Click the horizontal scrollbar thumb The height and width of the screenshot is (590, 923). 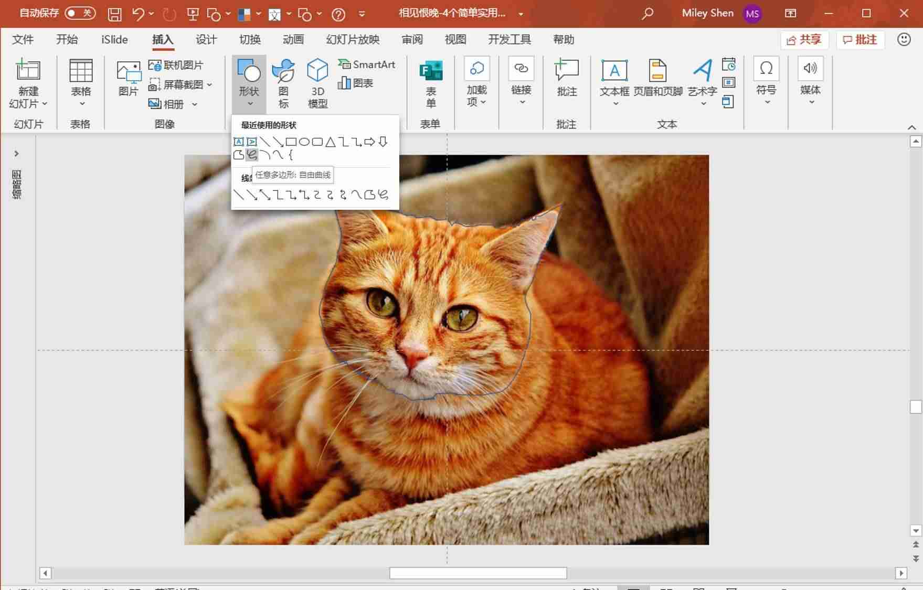tap(478, 573)
